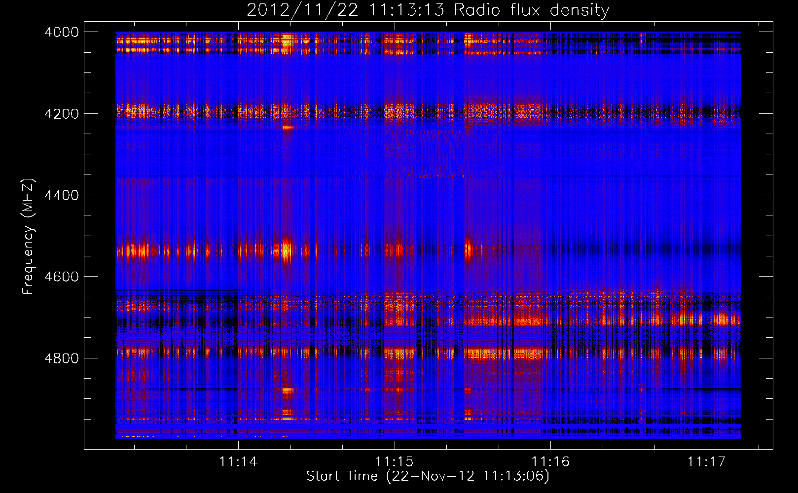Select the 4000 frequency axis label

pyautogui.click(x=62, y=32)
